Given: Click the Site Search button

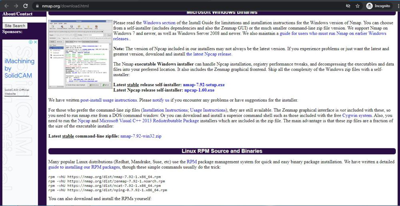Looking at the screenshot, I should [x=15, y=26].
